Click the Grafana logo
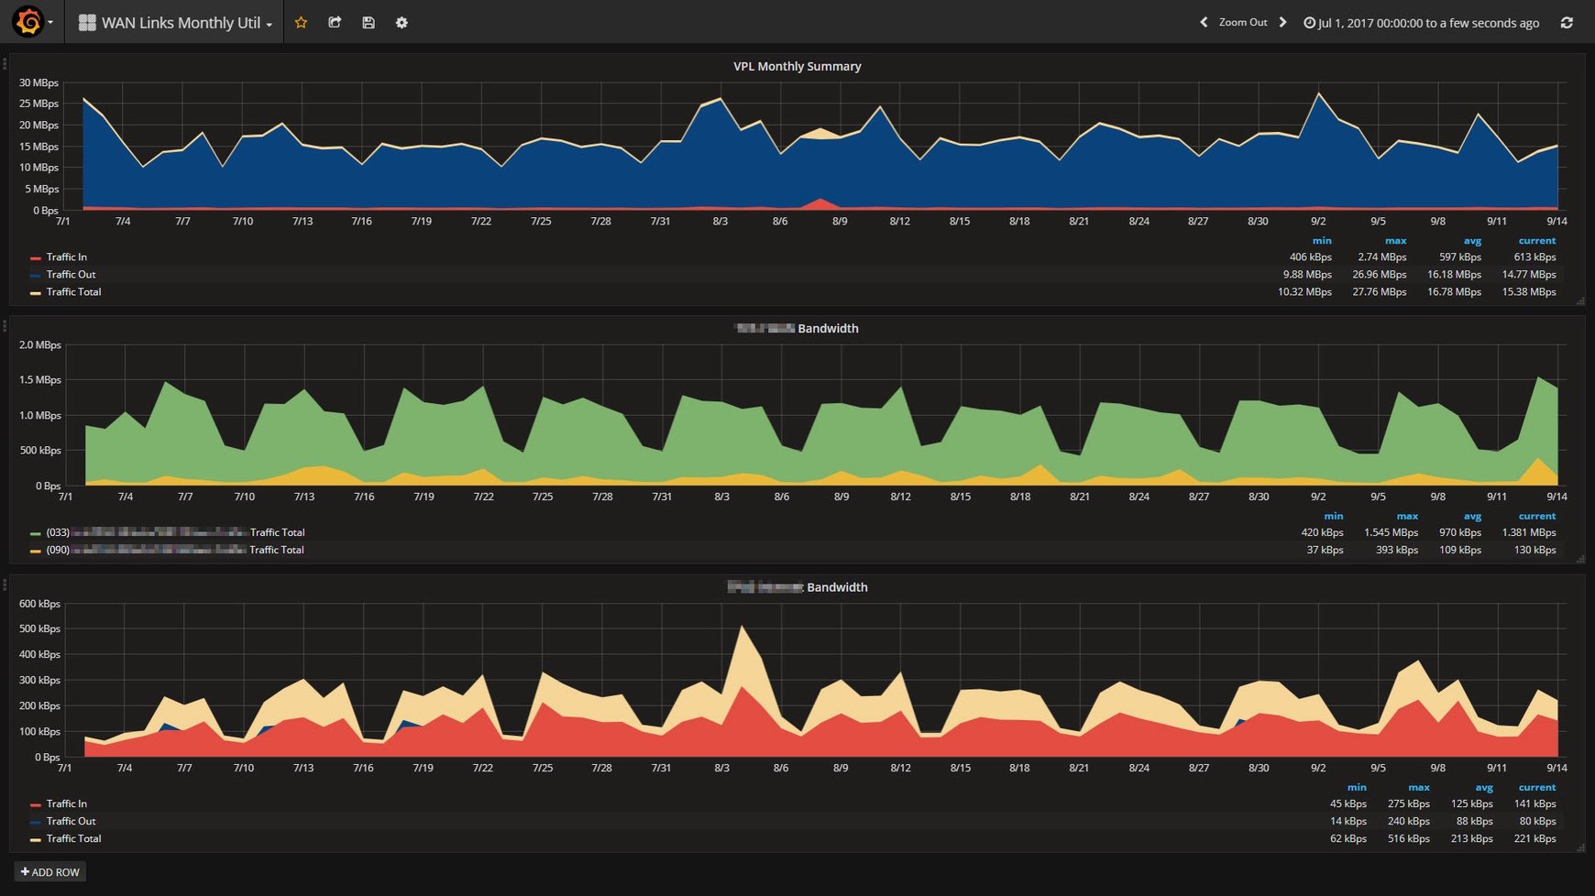The width and height of the screenshot is (1595, 896). pyautogui.click(x=27, y=22)
